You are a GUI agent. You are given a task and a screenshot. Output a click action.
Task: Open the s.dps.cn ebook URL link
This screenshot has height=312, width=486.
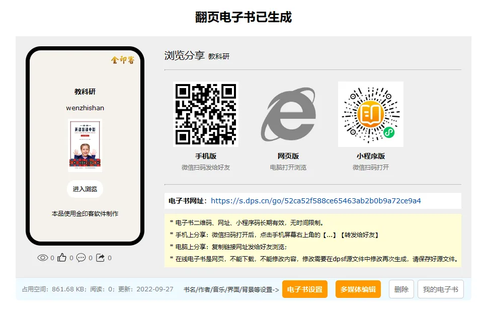316,201
